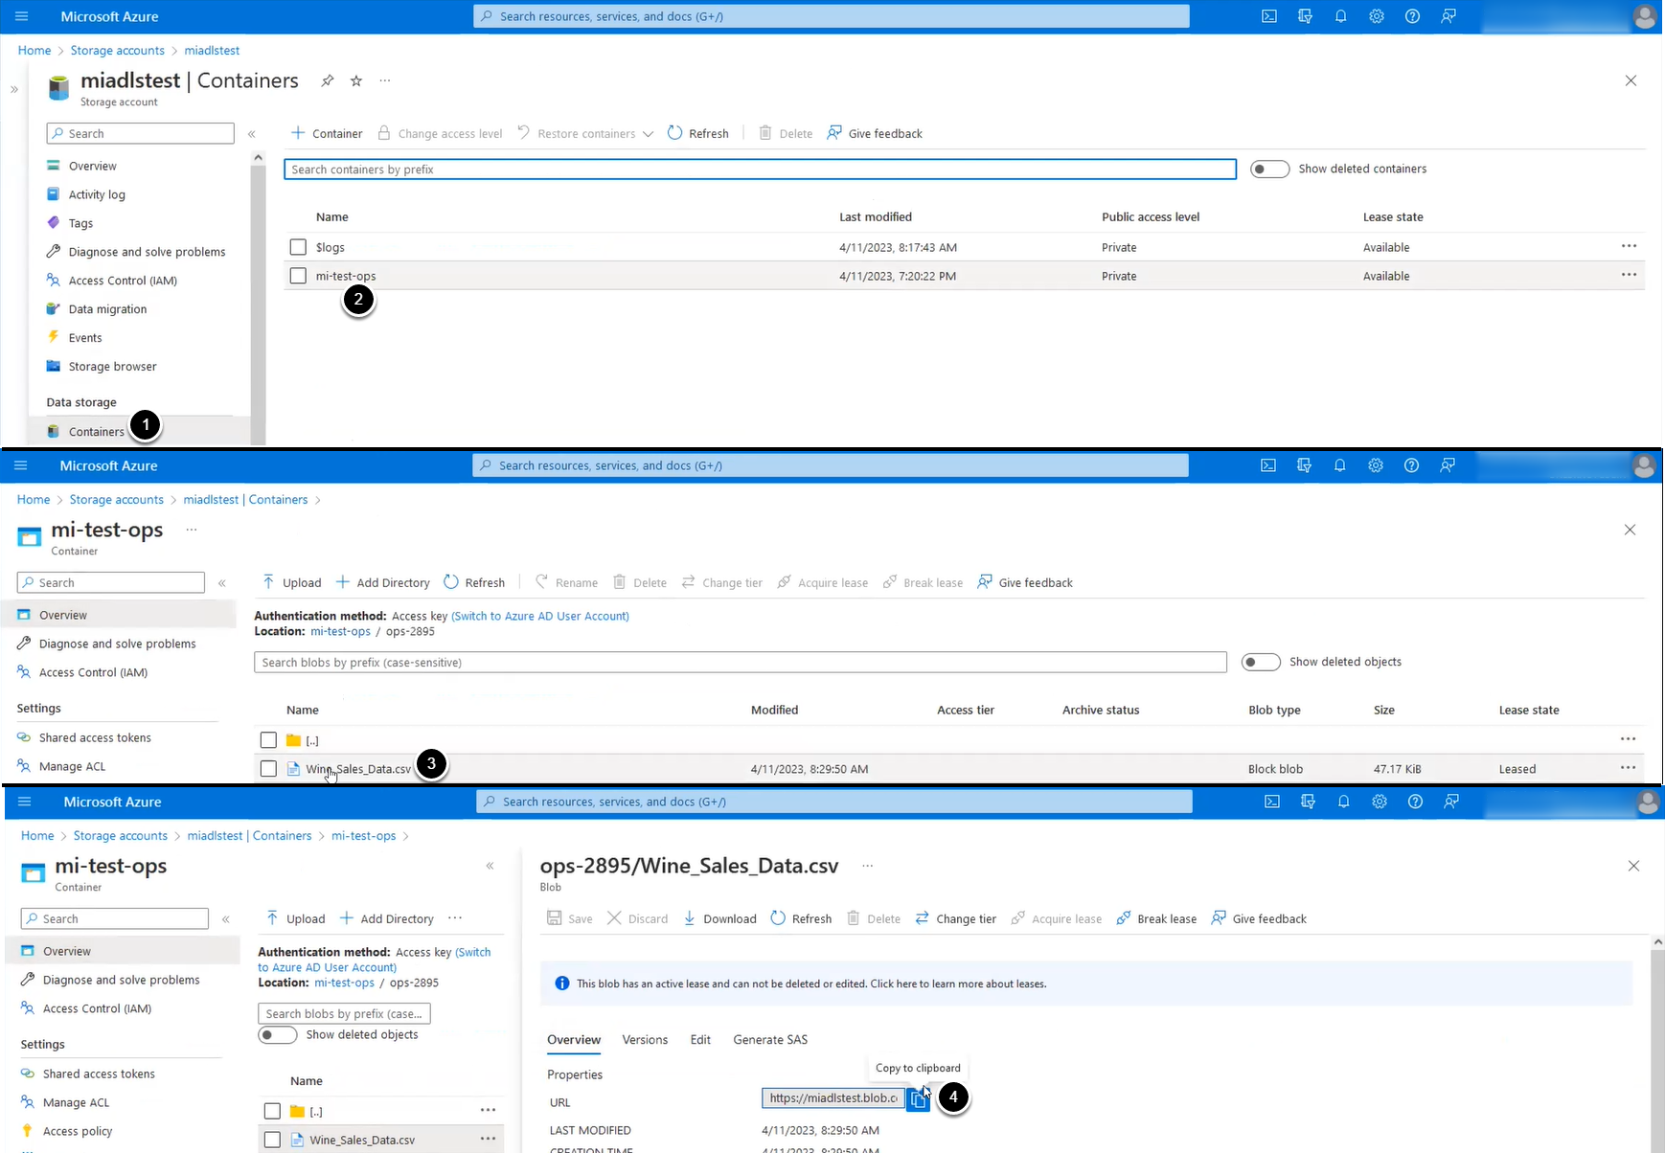Open directory filter icon on the blob detail page header
Screen dimensions: 1665x1153
tap(1308, 802)
